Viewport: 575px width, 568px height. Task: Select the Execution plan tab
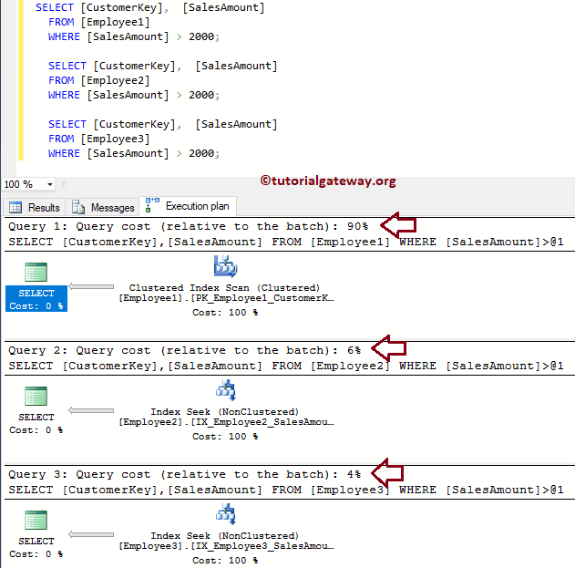tap(188, 206)
